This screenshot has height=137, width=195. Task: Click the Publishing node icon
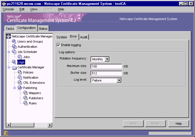20,88
